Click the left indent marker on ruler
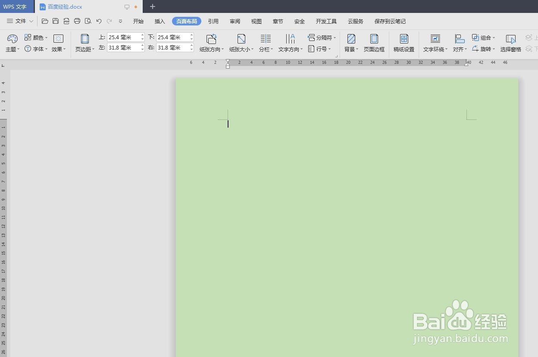538x357 pixels. 228,66
